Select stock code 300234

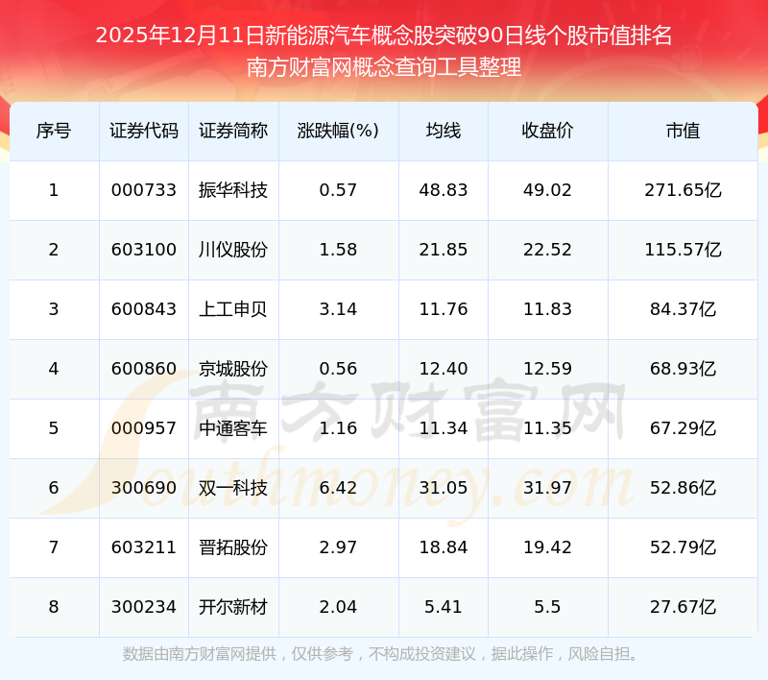click(x=143, y=607)
